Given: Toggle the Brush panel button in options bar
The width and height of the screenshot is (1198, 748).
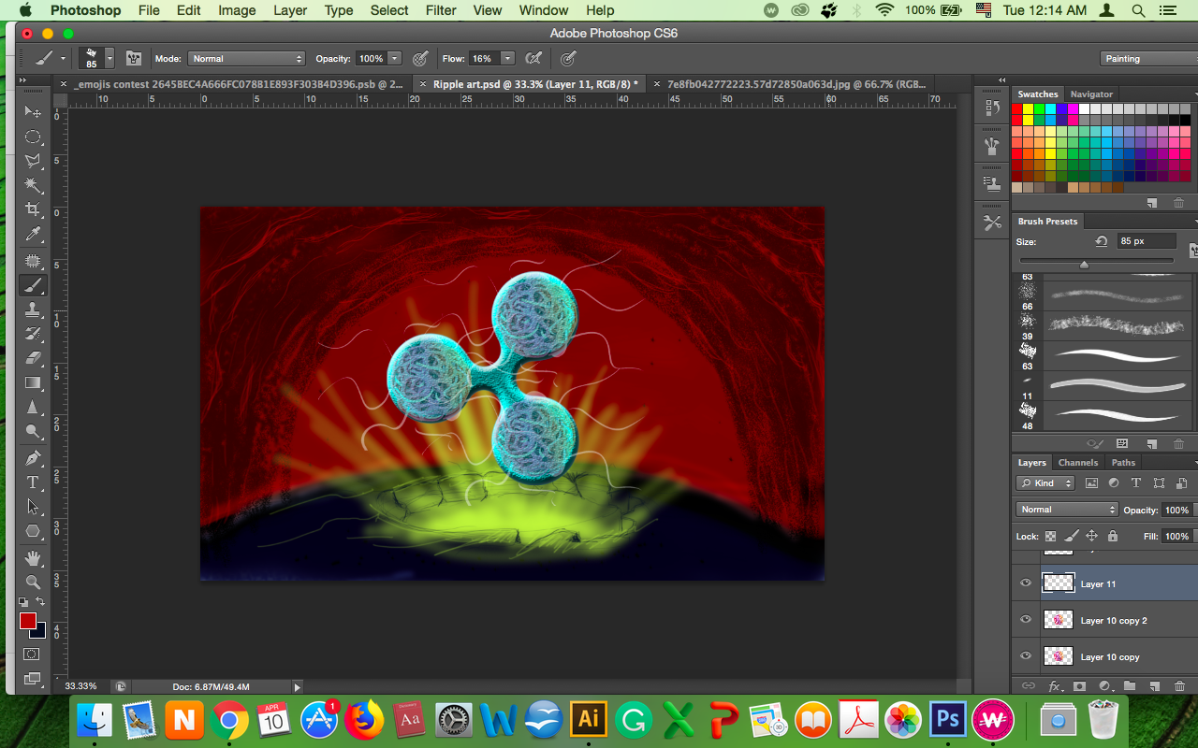Looking at the screenshot, I should (x=134, y=58).
